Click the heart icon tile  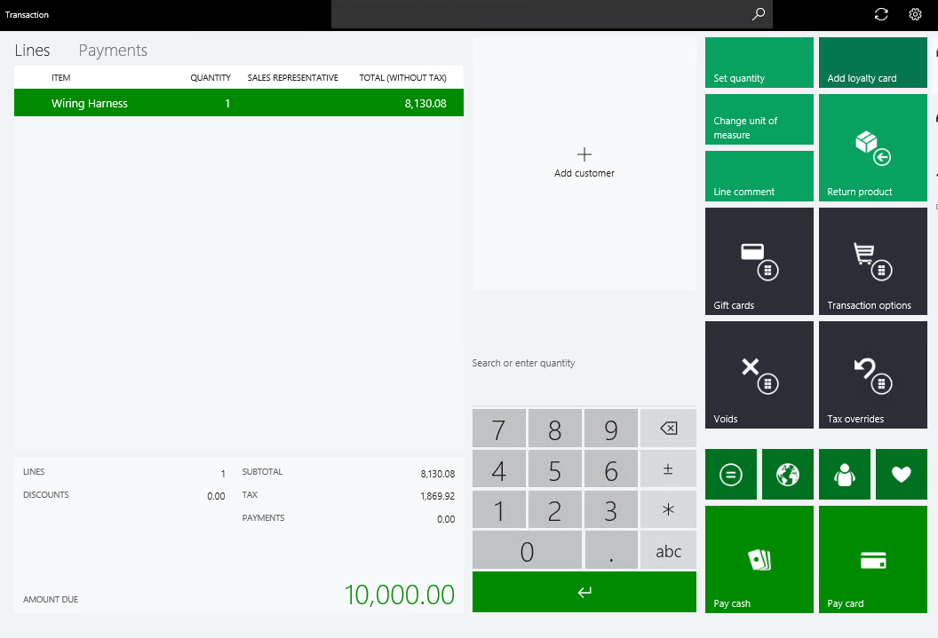pyautogui.click(x=901, y=474)
